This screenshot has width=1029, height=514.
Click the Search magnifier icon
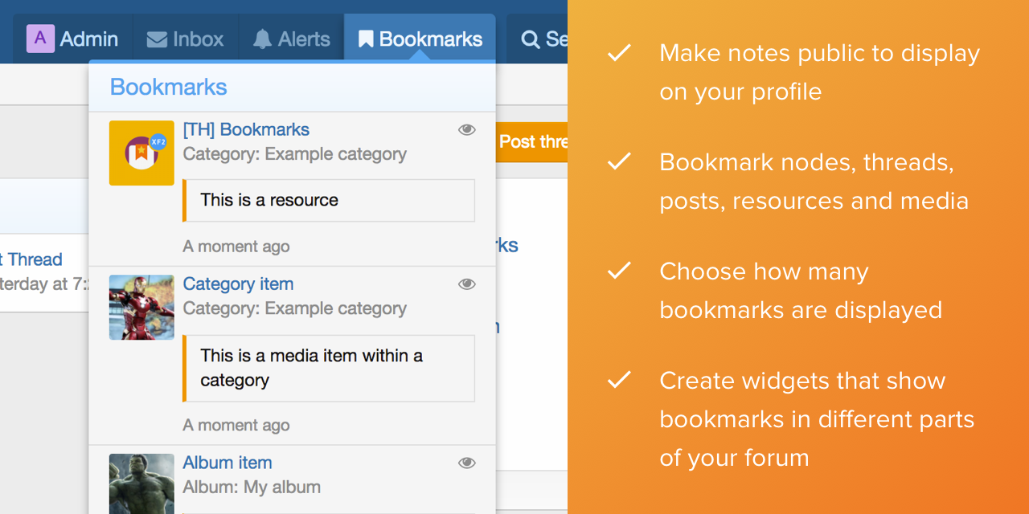point(531,39)
